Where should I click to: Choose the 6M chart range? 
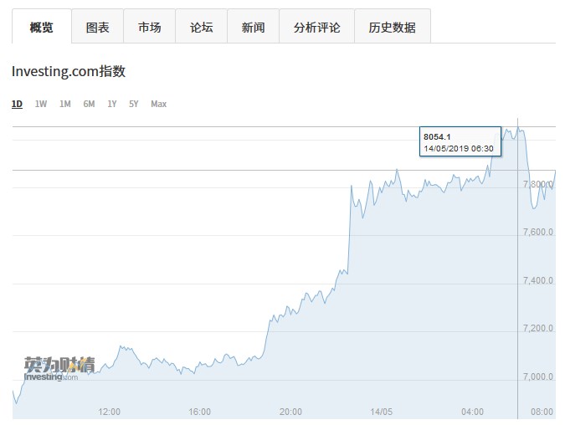coord(89,104)
